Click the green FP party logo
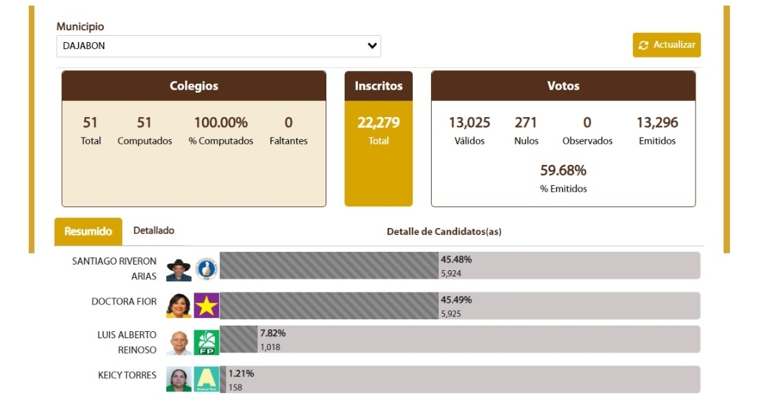This screenshot has height=414, width=758. 206,342
